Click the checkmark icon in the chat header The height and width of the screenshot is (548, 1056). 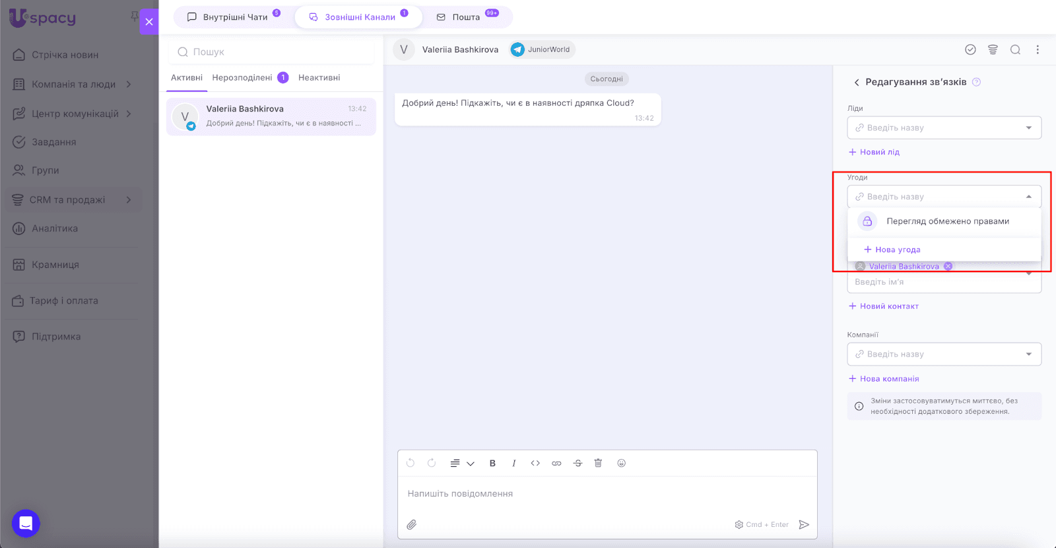970,50
